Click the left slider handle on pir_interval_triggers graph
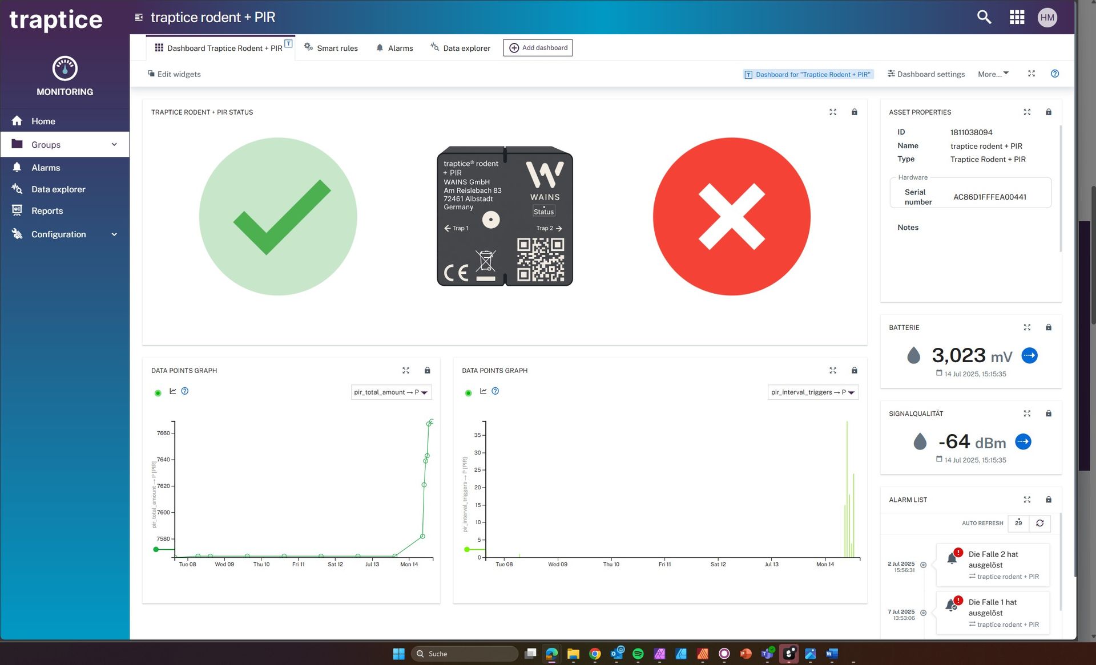Image resolution: width=1096 pixels, height=665 pixels. [x=467, y=549]
